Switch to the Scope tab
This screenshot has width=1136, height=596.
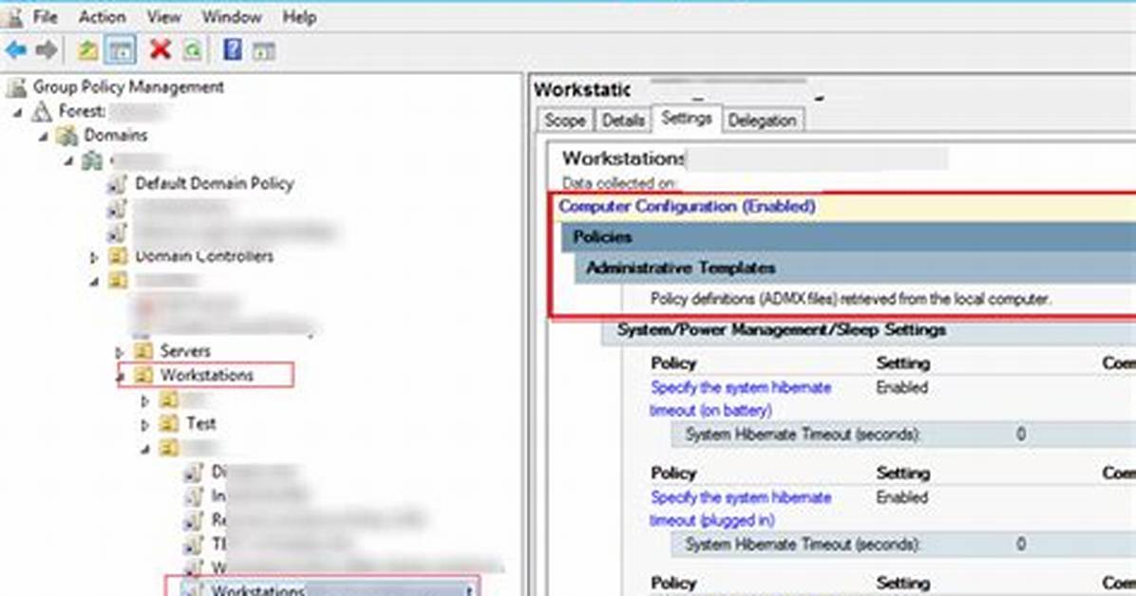point(565,121)
